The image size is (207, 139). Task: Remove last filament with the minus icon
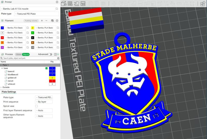(x=46, y=21)
